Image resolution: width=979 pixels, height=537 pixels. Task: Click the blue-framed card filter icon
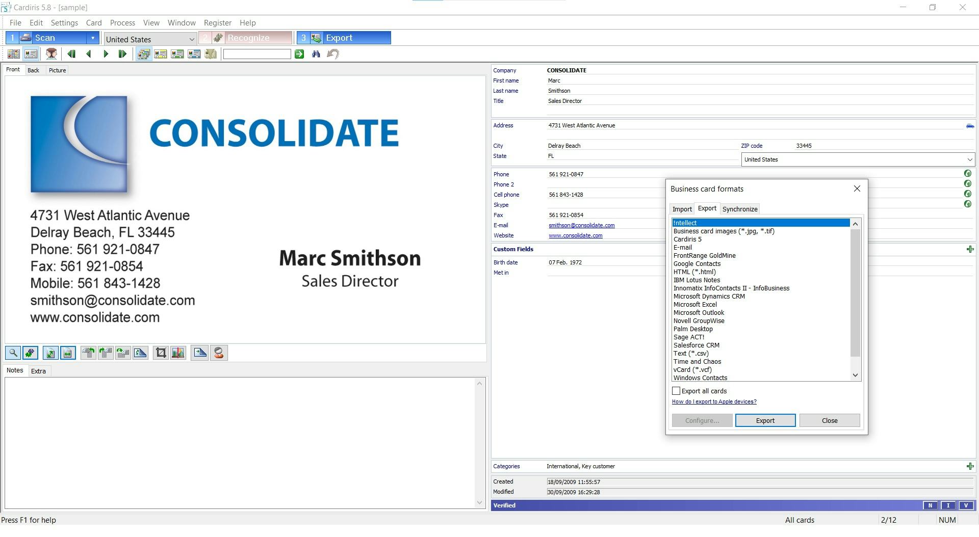click(194, 54)
